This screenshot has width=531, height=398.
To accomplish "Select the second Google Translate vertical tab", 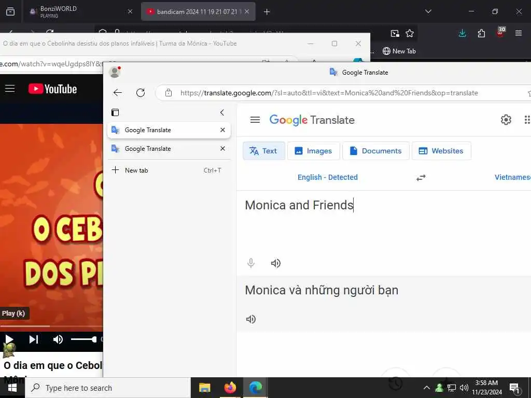I will pyautogui.click(x=169, y=149).
